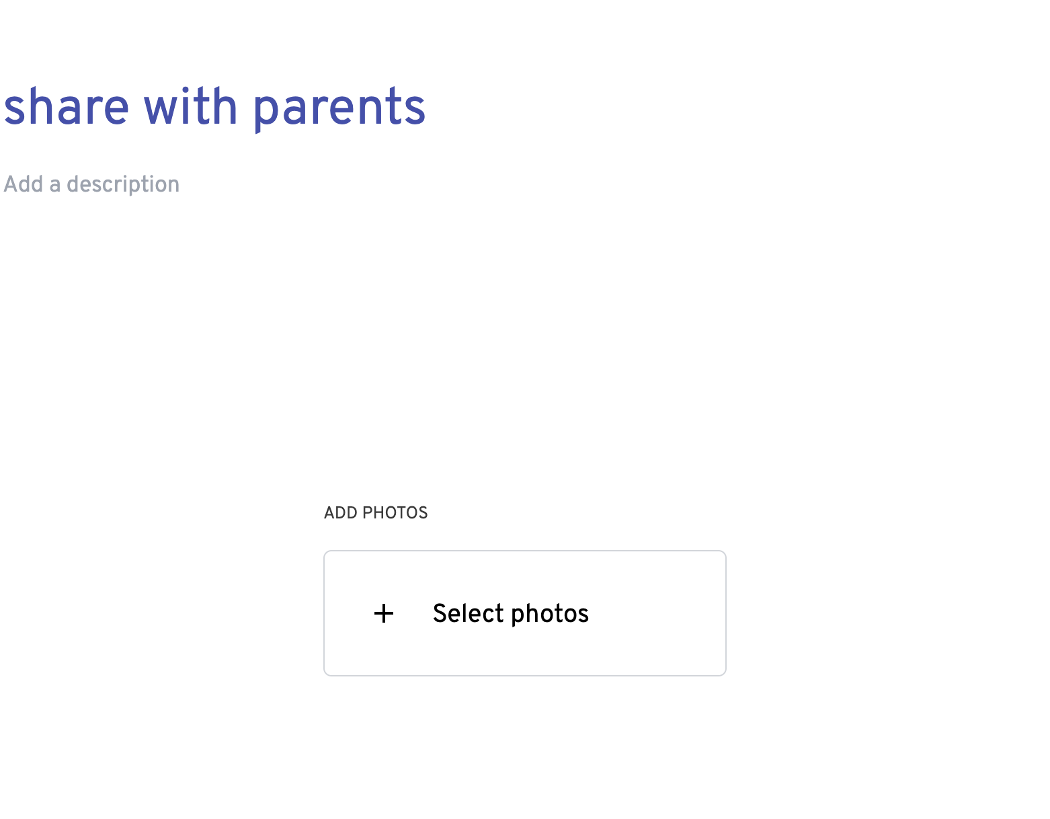Click the Add a description field
Viewport: 1050px width, 819px height.
92,184
